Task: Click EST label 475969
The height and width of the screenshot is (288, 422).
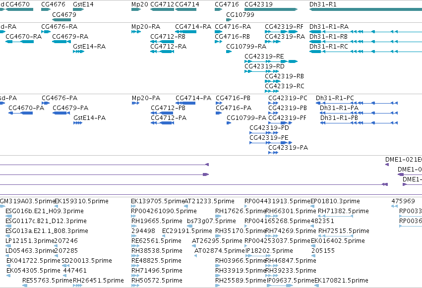Action: (403, 201)
